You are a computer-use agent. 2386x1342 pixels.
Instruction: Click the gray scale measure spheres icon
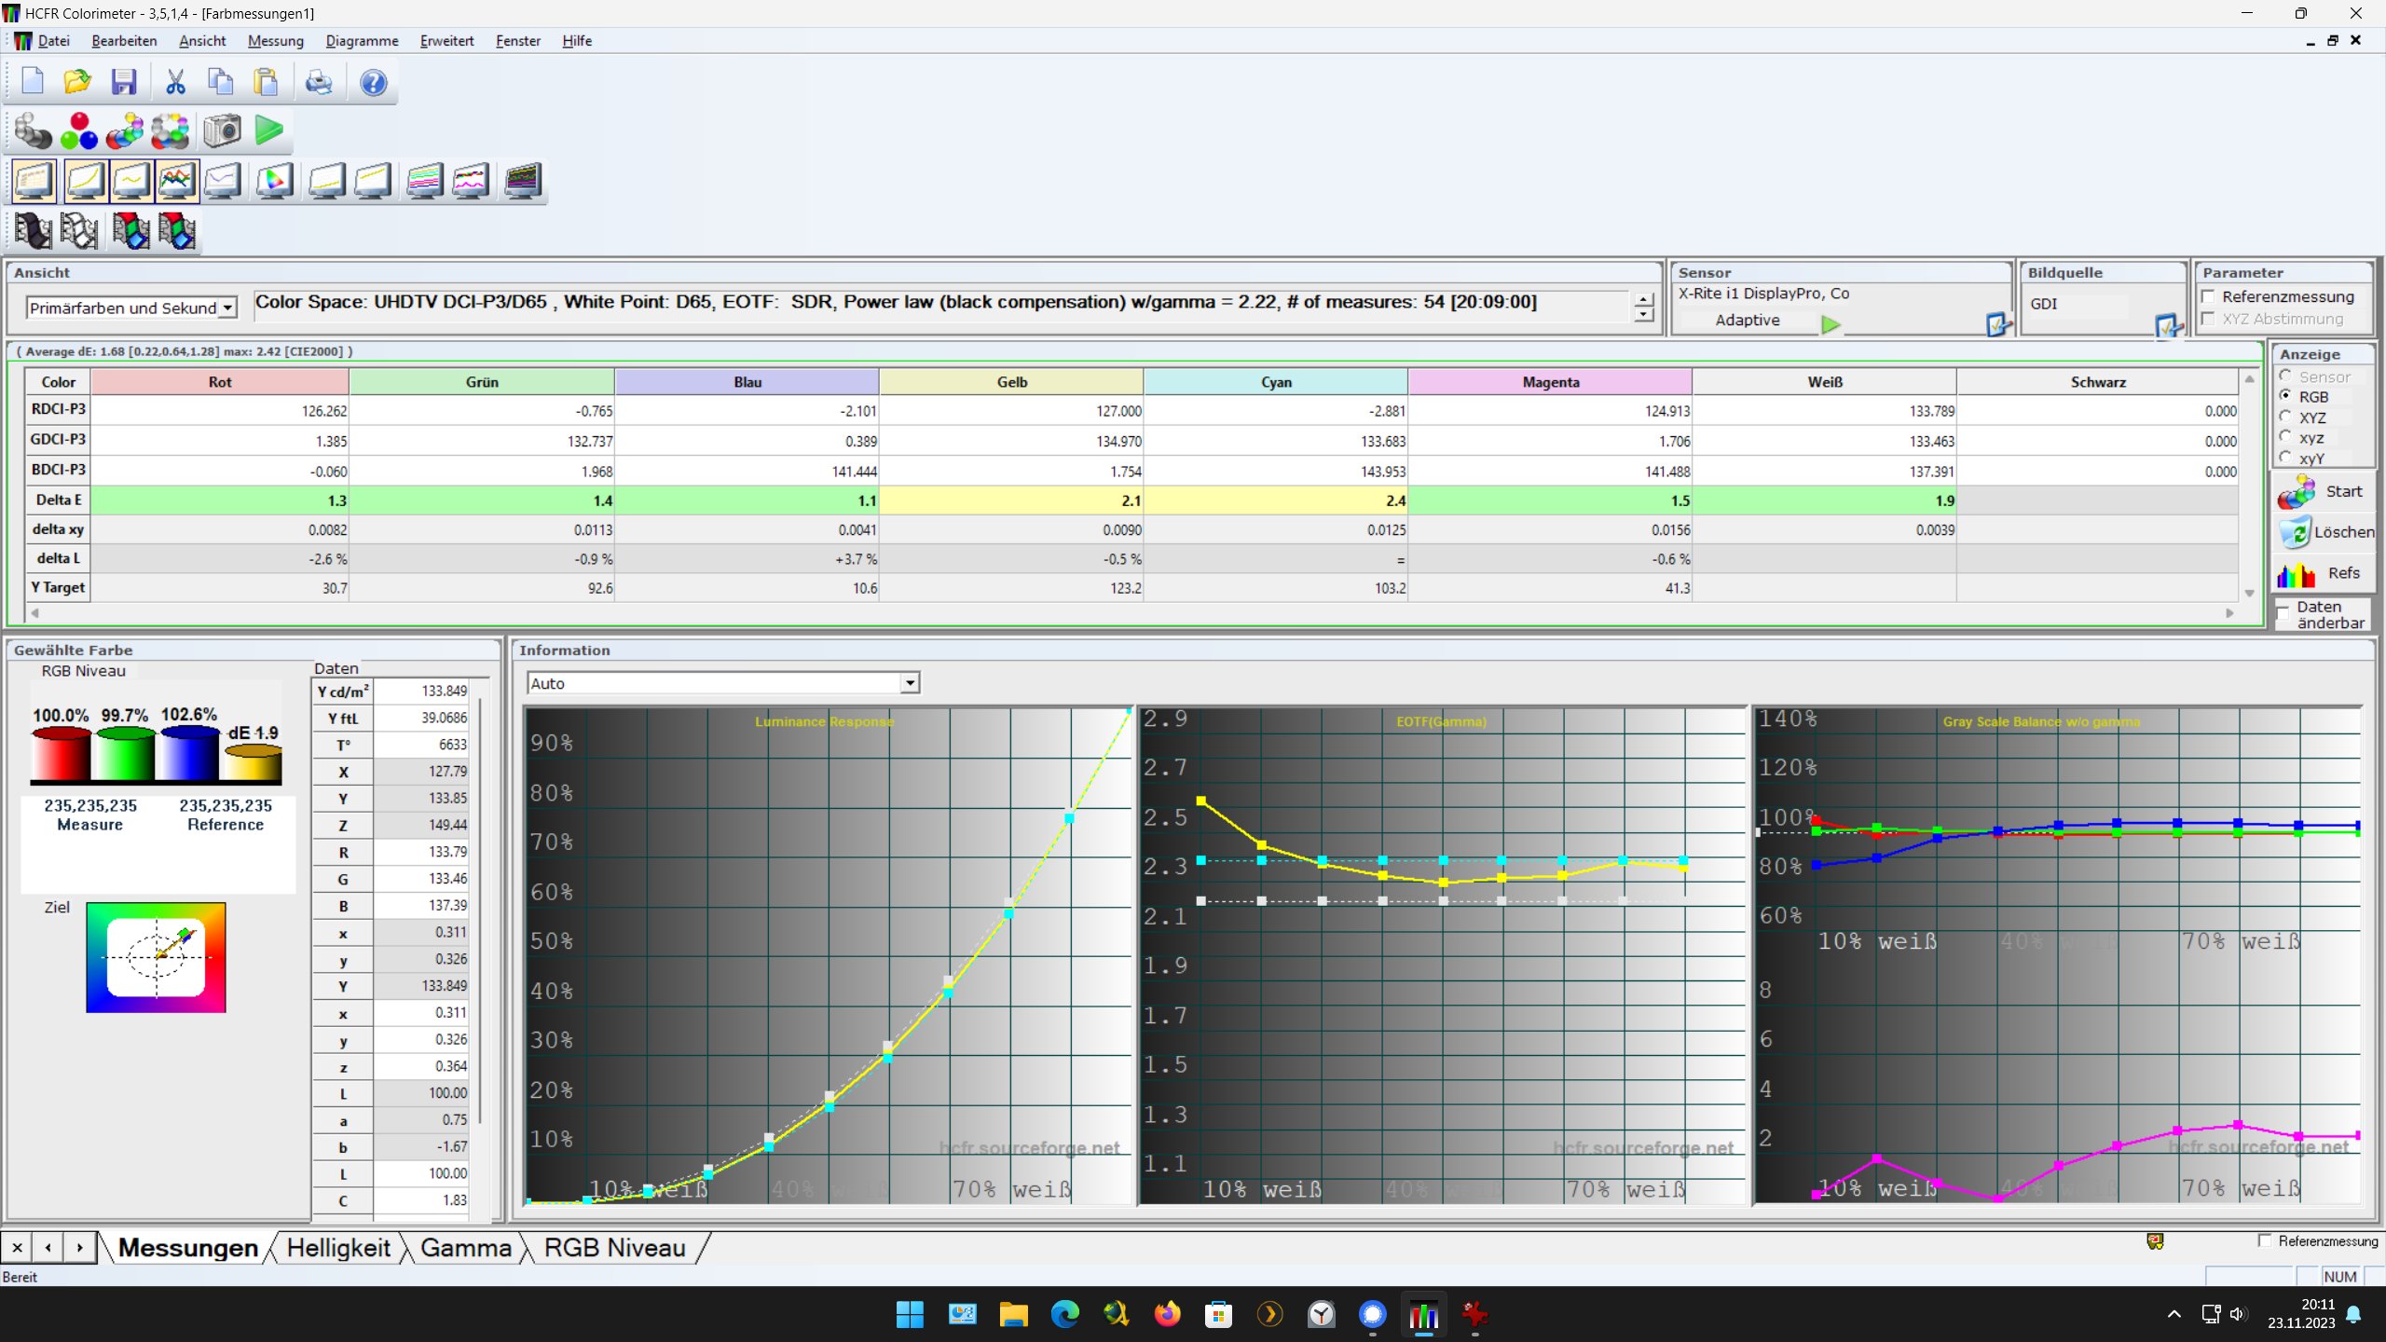point(34,131)
